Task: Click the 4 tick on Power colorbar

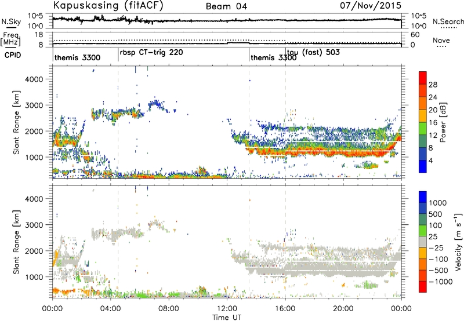Action: [x=430, y=160]
